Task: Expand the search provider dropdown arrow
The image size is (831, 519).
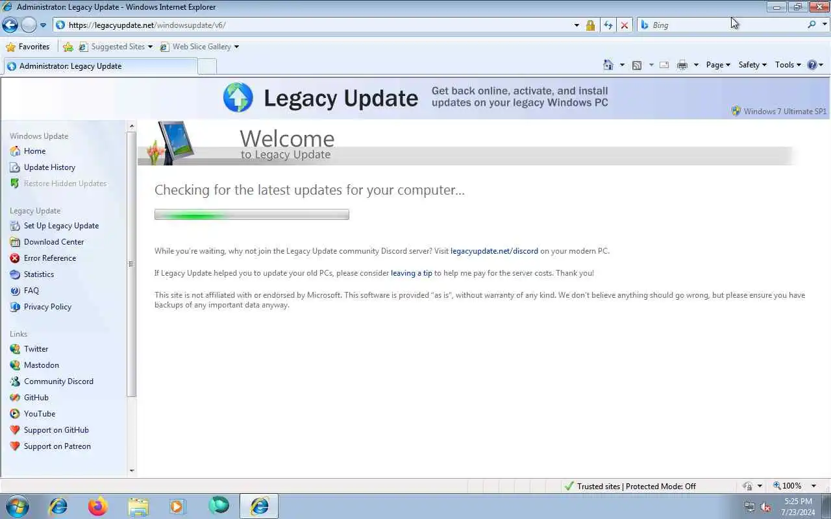Action: (825, 25)
